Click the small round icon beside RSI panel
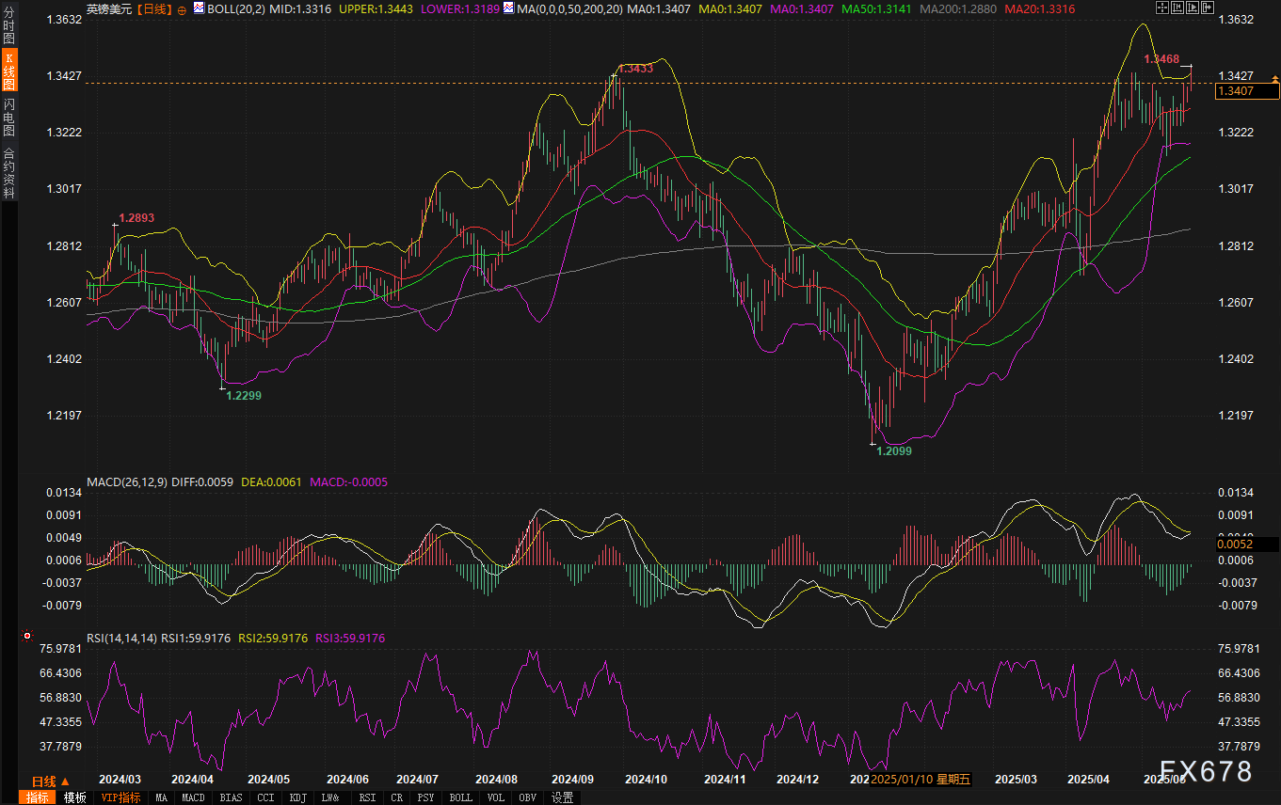 (x=26, y=638)
